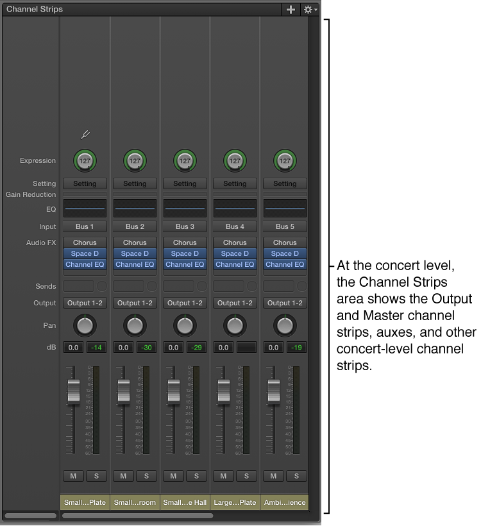Mute the Bus 5 channel strip

273,476
